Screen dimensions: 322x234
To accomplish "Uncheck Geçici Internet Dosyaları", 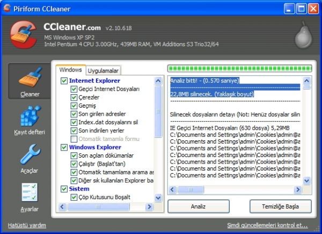I will [74, 89].
